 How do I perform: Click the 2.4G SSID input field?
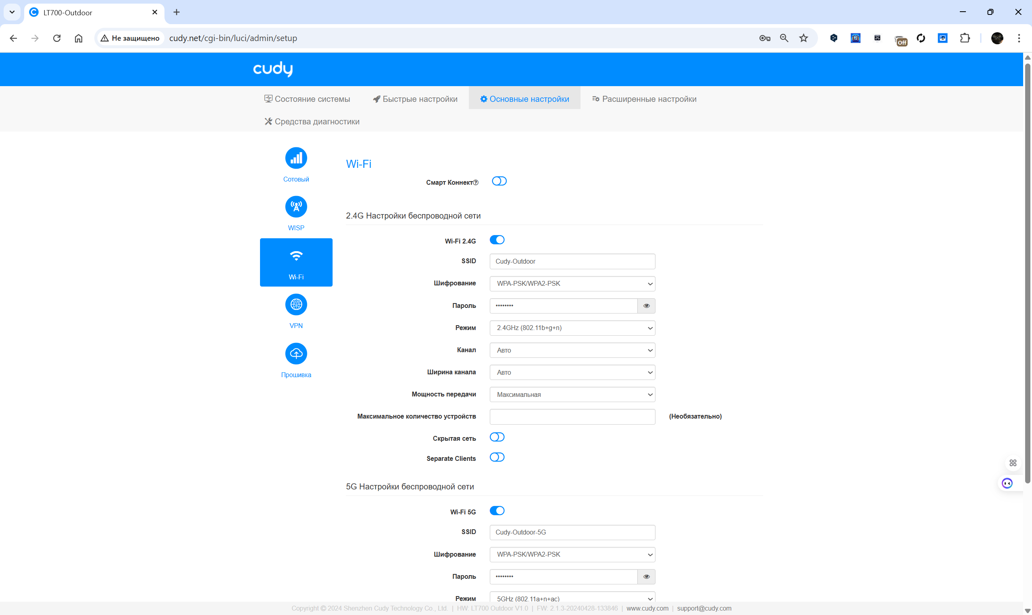pos(572,262)
